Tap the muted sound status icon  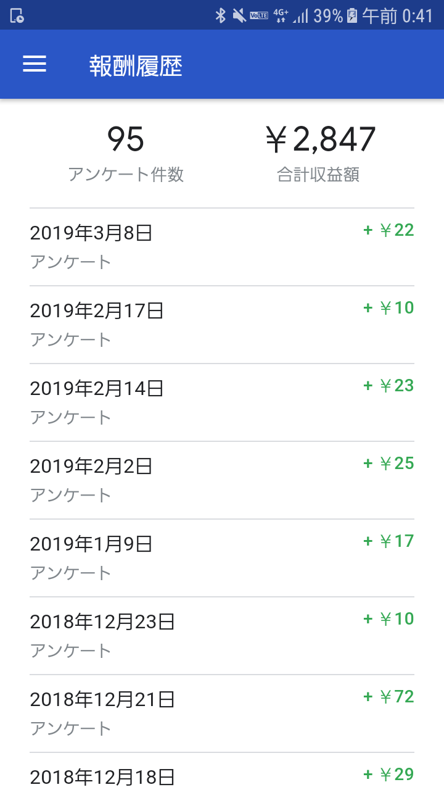239,15
